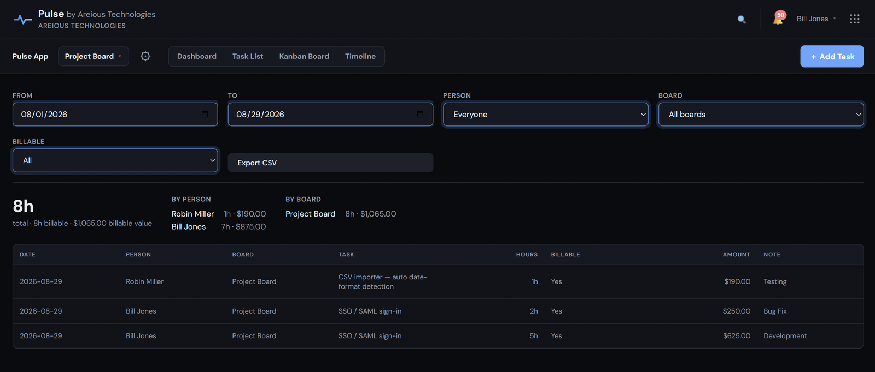Open calendar picker in To date field

click(420, 115)
